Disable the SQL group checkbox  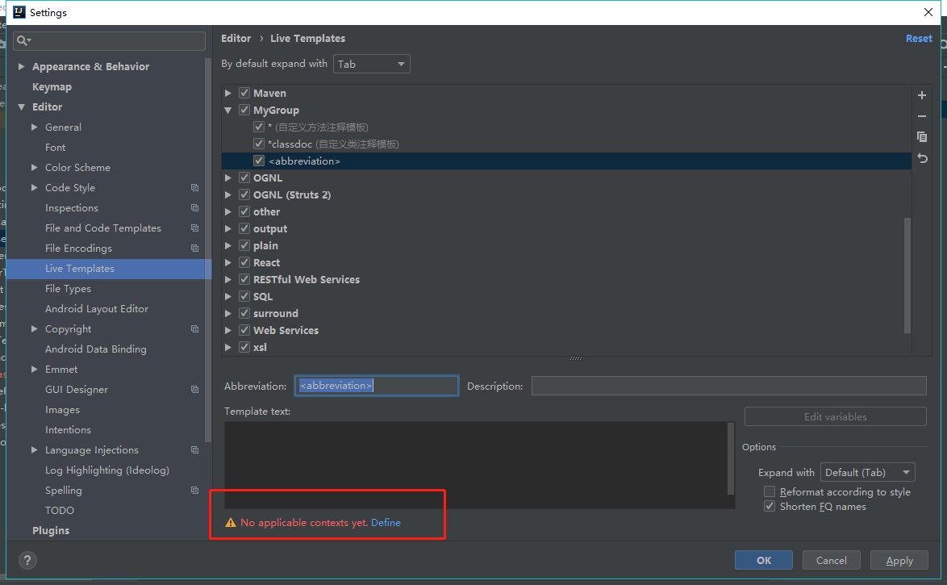[244, 296]
